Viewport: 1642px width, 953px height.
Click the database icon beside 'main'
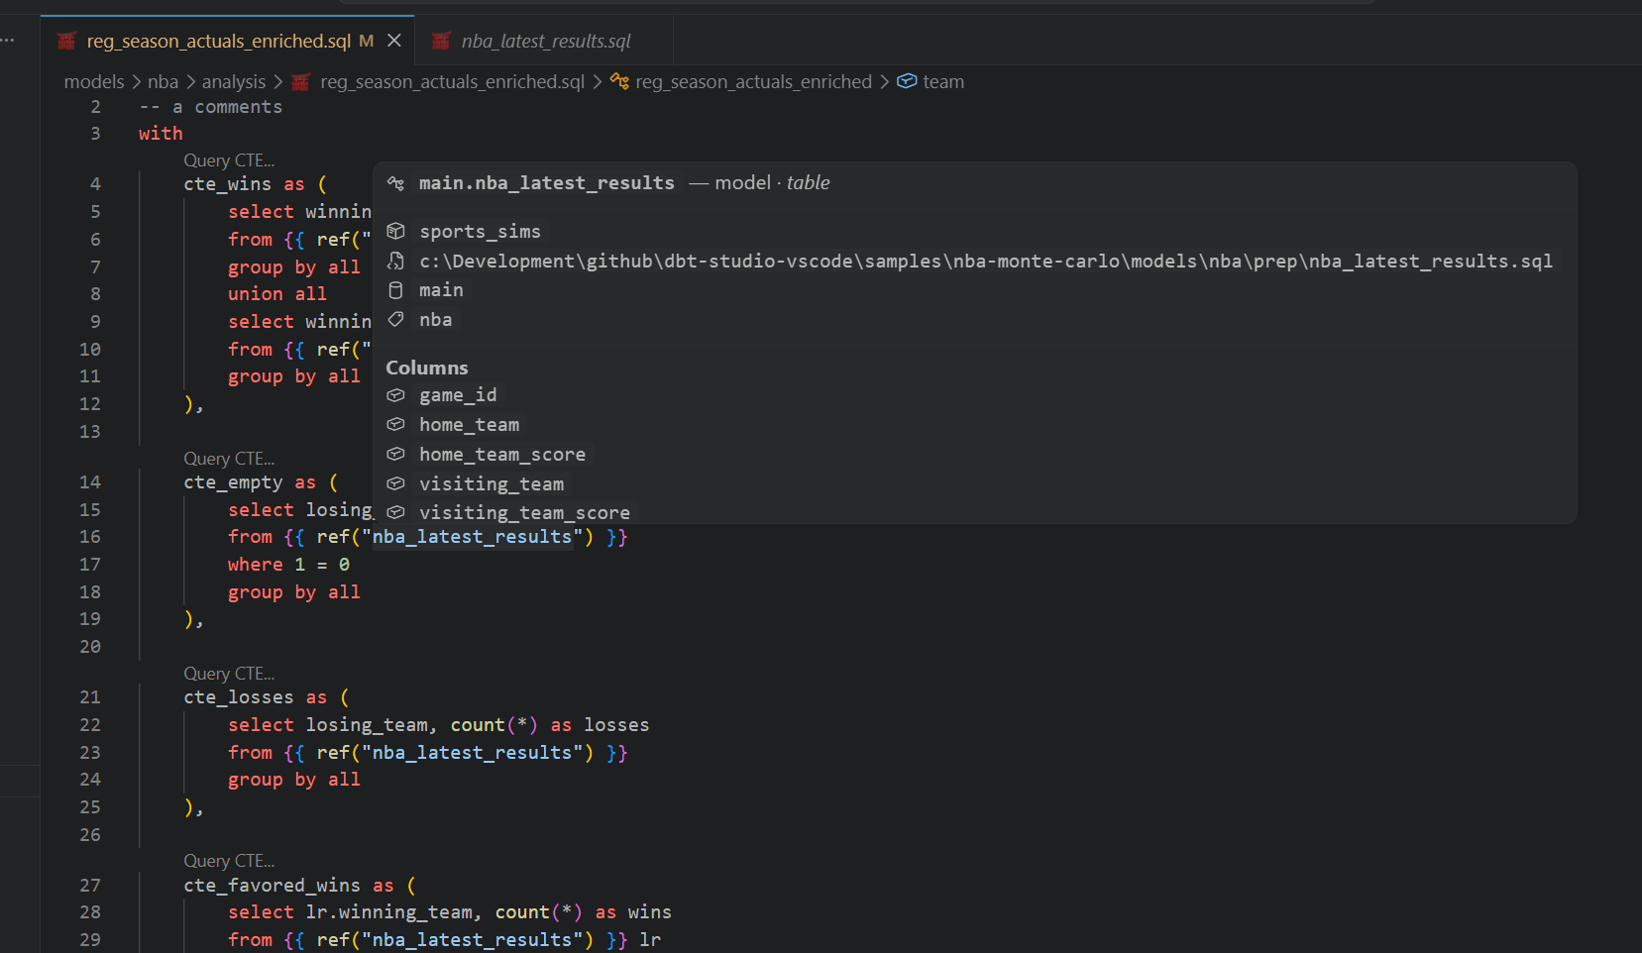395,290
